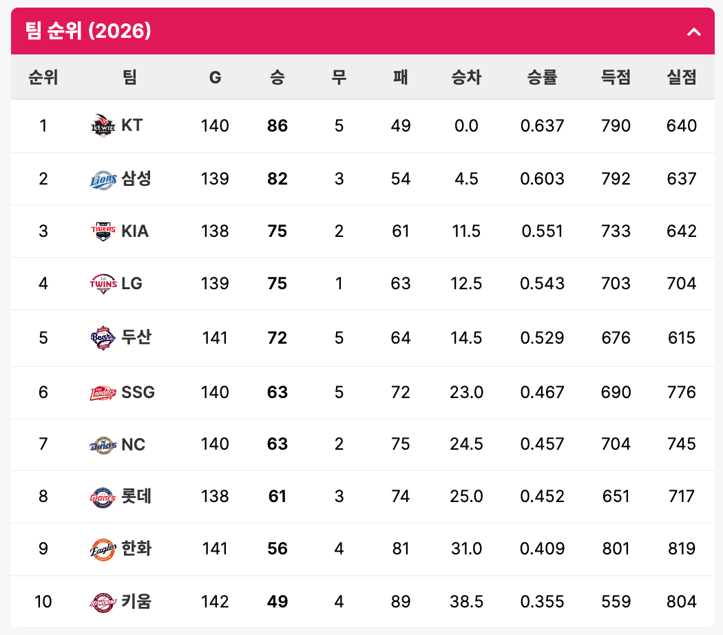The width and height of the screenshot is (723, 635).
Task: Click the Kiwoom Heroes team logo
Action: [103, 602]
